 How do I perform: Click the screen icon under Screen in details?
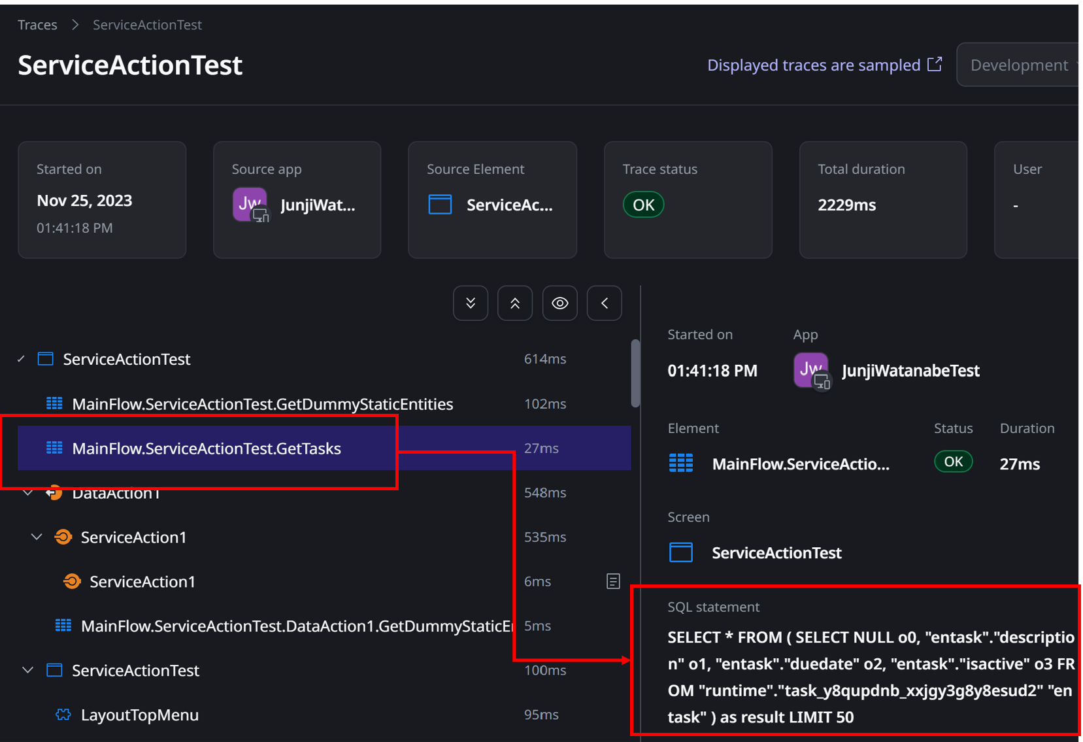(681, 552)
